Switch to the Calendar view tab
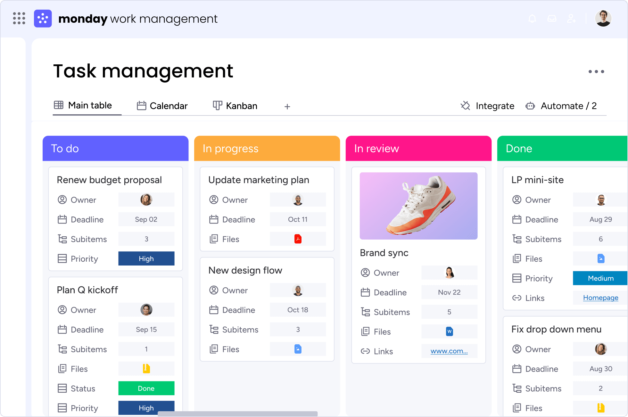Screen dimensions: 628x417 pos(162,106)
